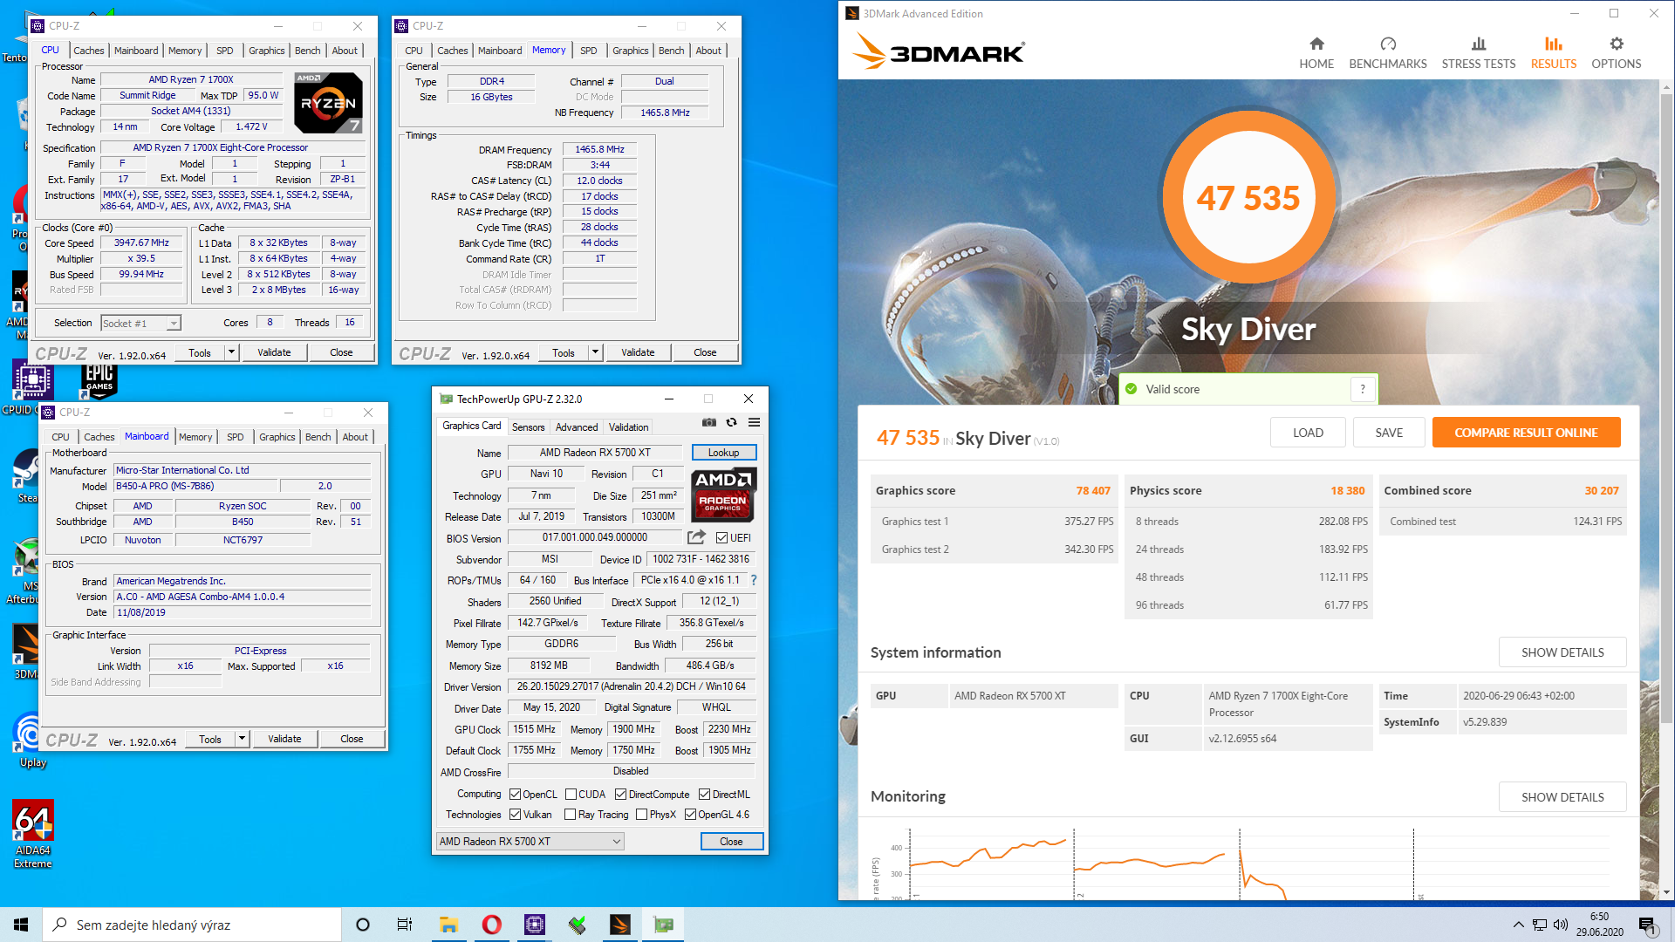Click Validate in the CPU-Z Memory window

click(x=638, y=352)
